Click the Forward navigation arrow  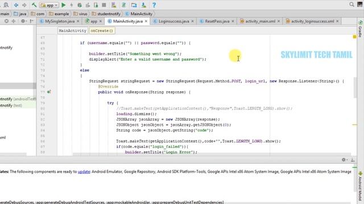[x=24, y=5]
